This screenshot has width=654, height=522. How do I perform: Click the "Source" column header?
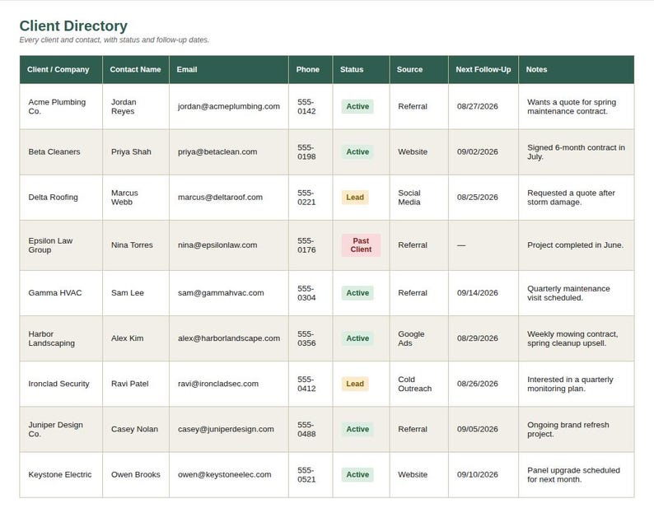coord(419,70)
